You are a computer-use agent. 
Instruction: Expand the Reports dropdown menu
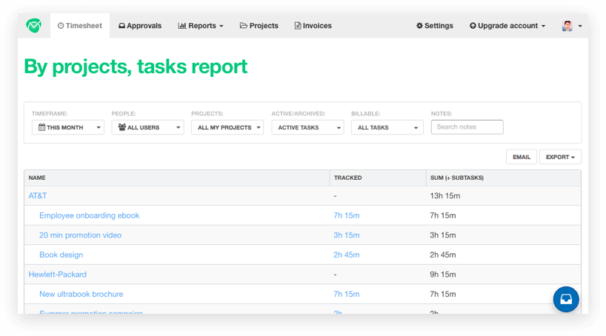pos(201,26)
